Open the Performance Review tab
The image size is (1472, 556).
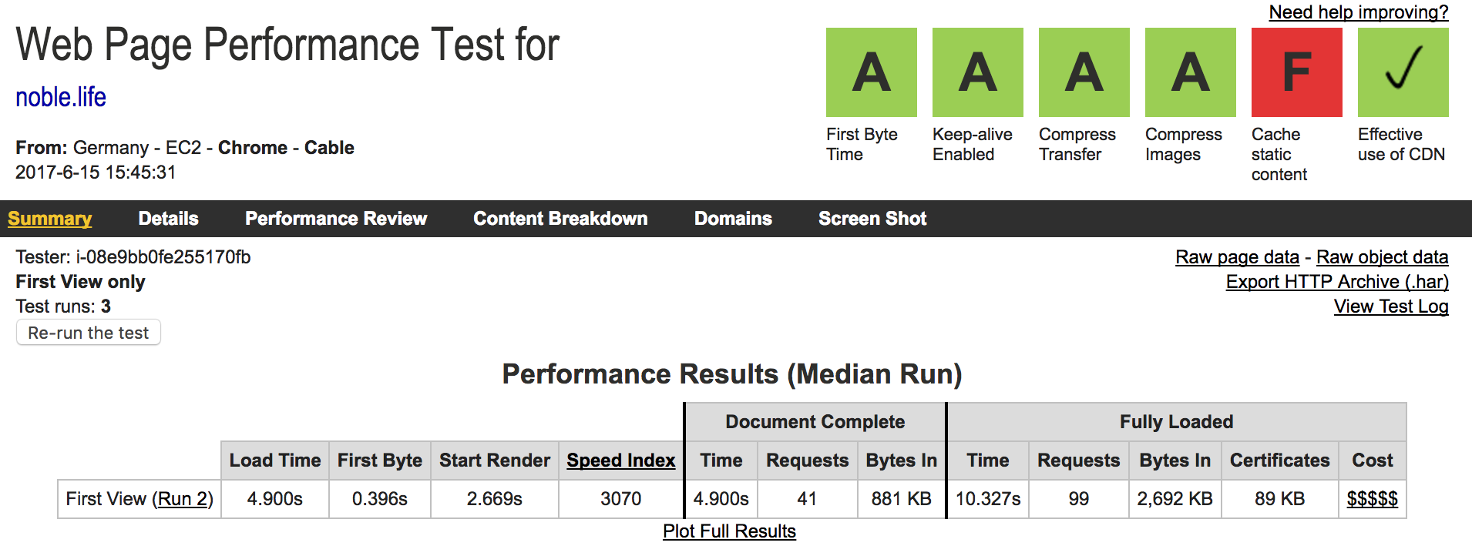pyautogui.click(x=336, y=219)
